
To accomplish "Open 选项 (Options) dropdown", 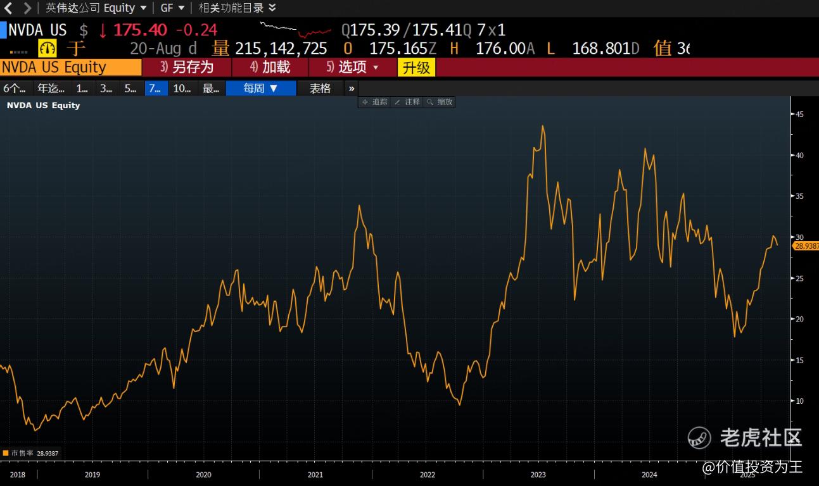I will pyautogui.click(x=352, y=67).
